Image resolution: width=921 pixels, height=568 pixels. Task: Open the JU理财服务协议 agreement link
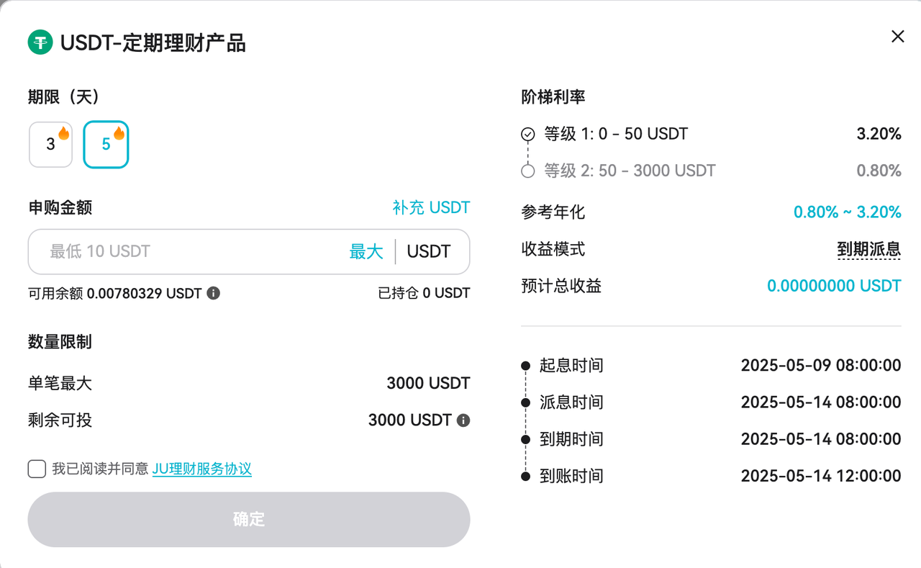tap(202, 469)
